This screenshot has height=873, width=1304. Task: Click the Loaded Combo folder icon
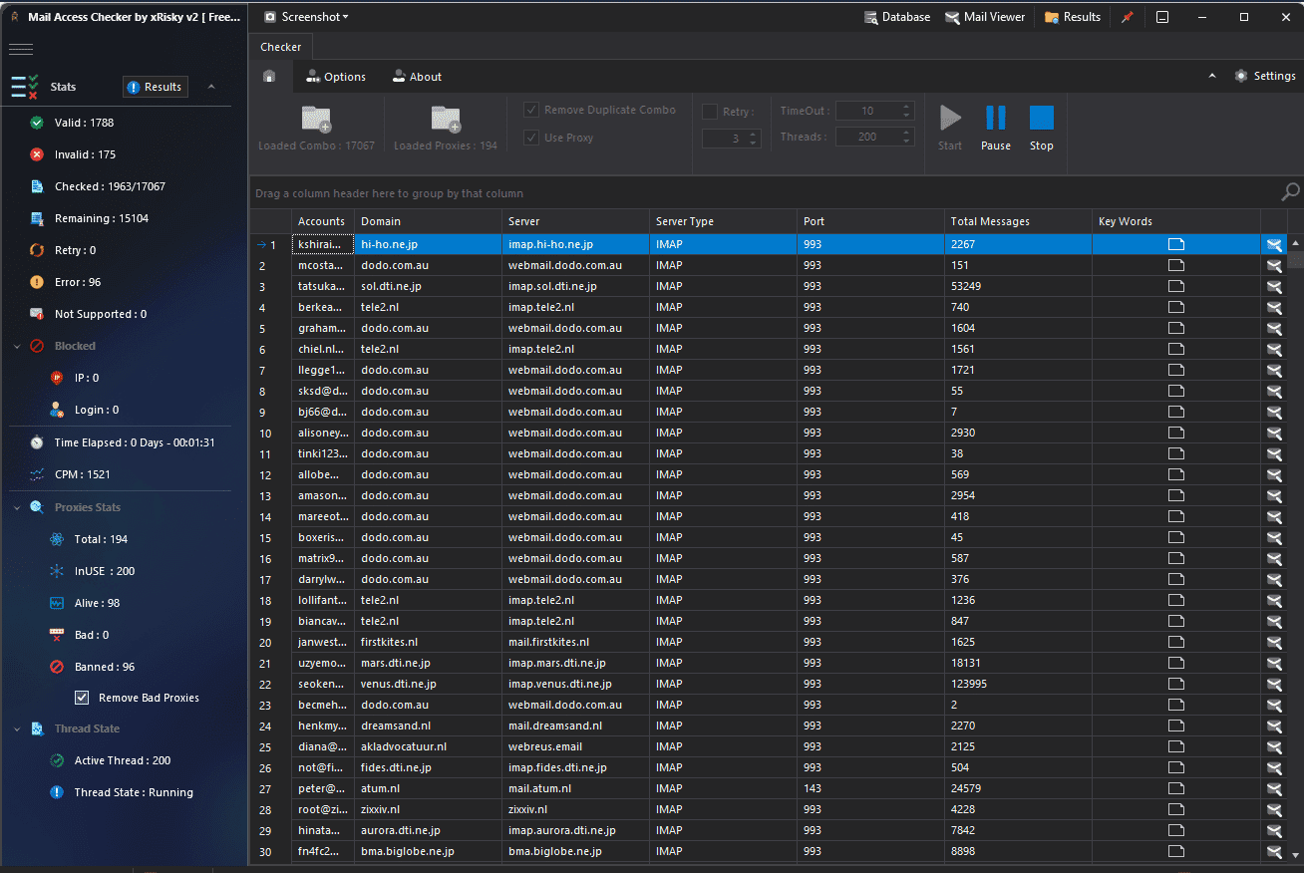point(316,120)
